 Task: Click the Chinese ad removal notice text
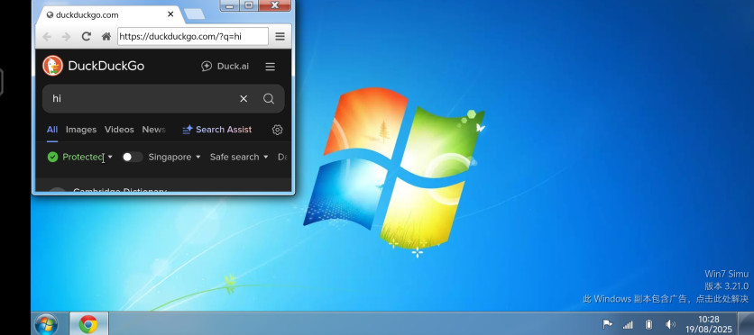[666, 299]
